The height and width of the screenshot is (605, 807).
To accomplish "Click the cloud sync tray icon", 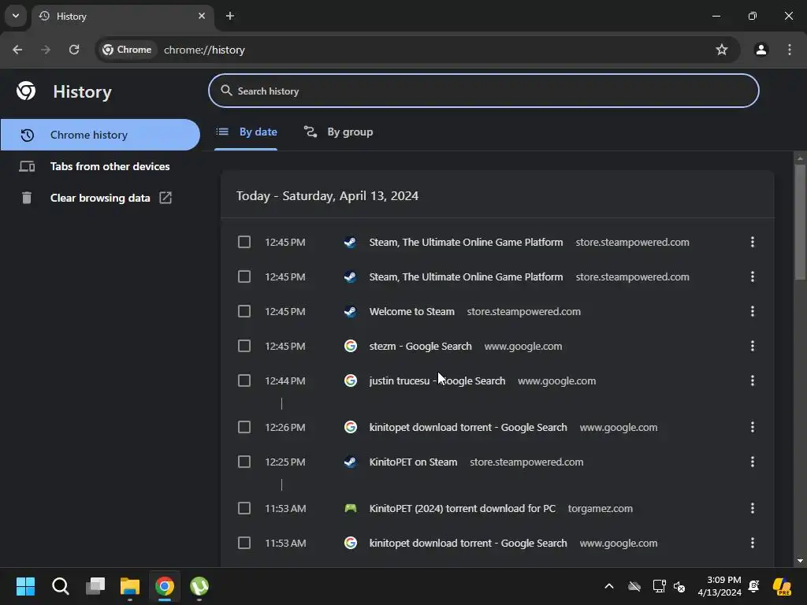I will 634,586.
